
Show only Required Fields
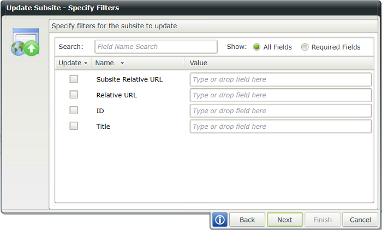[305, 47]
